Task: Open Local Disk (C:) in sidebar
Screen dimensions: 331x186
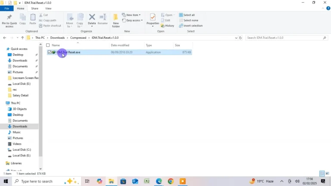Action: (x=22, y=150)
